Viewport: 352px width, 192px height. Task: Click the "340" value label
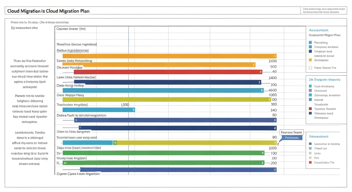(273, 110)
